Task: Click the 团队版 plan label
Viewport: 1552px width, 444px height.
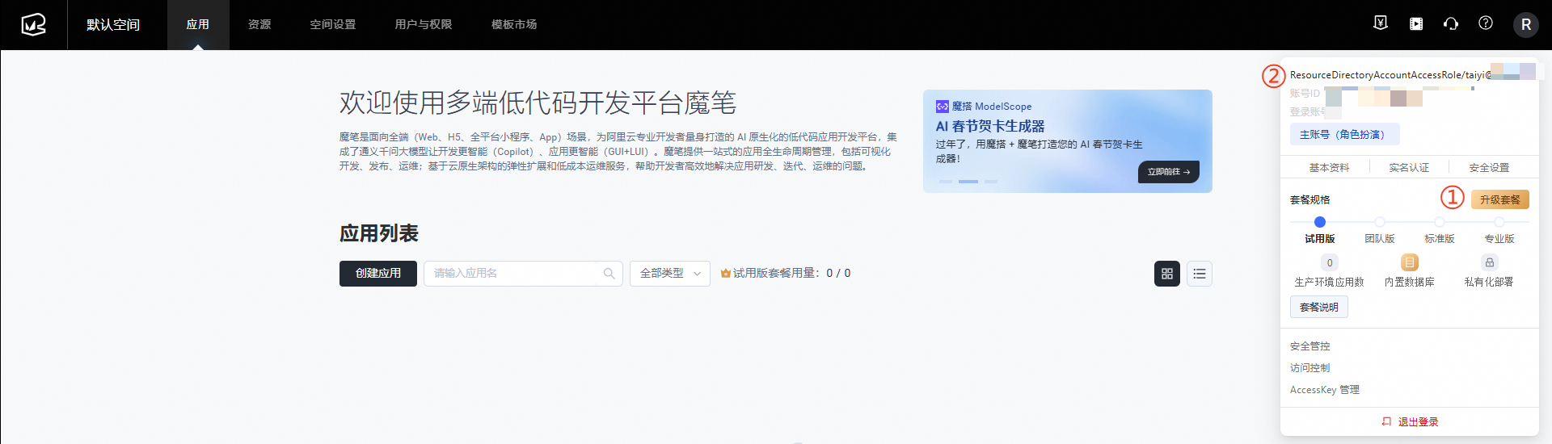Action: [x=1380, y=239]
